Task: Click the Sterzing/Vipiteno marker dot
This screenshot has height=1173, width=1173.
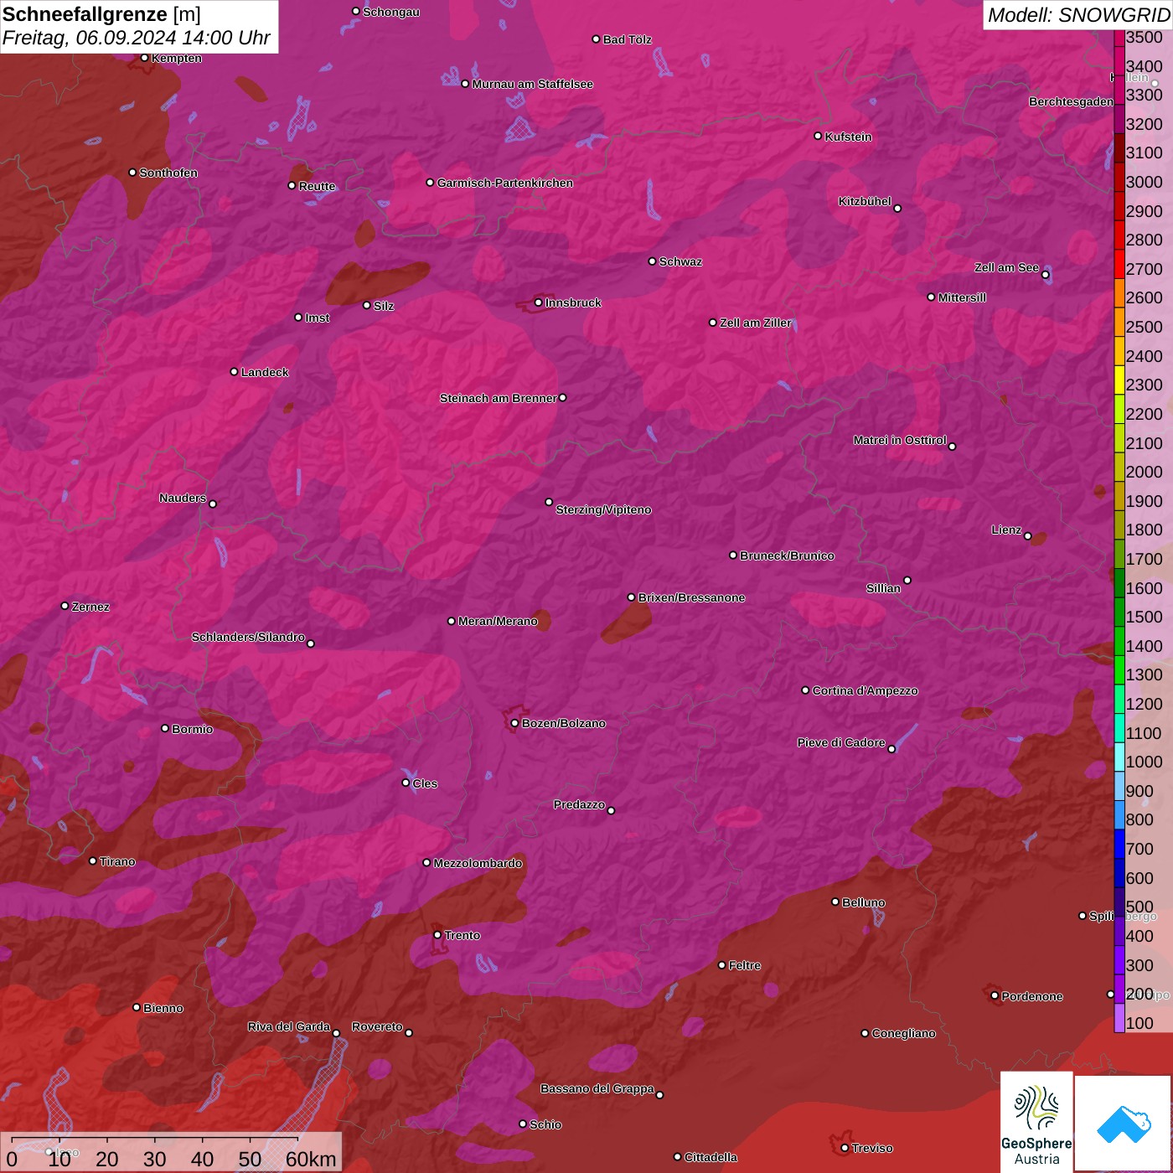Action: tap(550, 502)
